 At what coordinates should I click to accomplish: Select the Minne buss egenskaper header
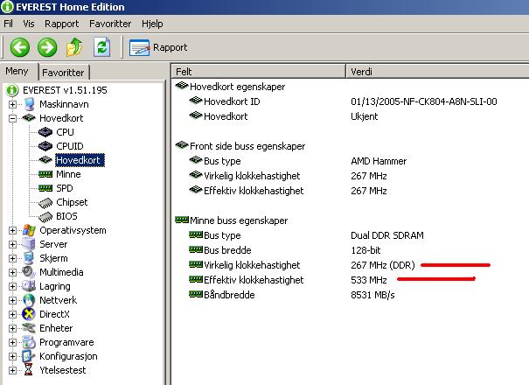[239, 220]
